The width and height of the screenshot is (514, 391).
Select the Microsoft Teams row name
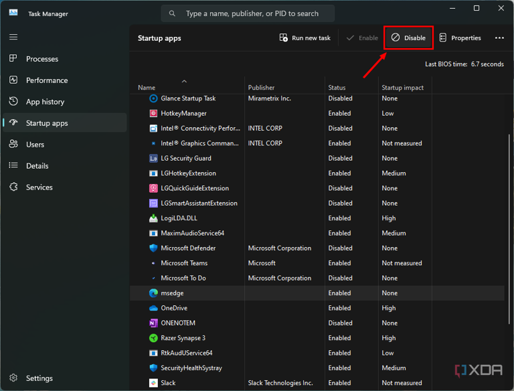(x=184, y=263)
